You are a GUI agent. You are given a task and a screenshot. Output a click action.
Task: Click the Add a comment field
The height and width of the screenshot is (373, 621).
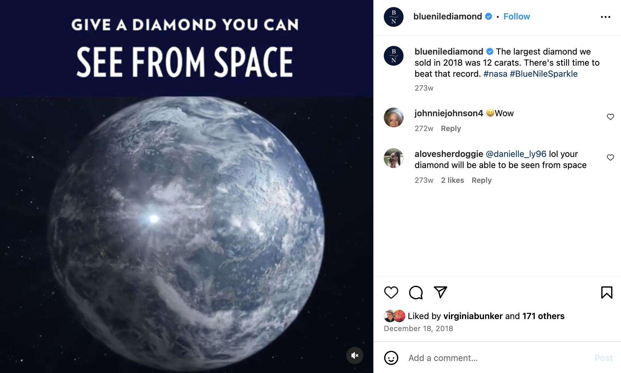click(499, 358)
